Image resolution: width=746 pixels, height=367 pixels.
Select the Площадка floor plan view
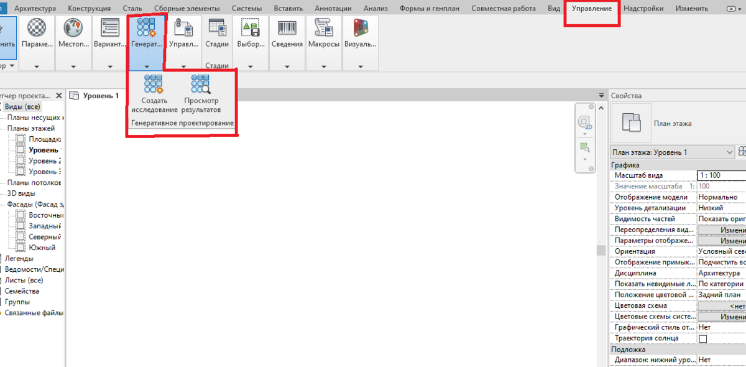coord(45,139)
